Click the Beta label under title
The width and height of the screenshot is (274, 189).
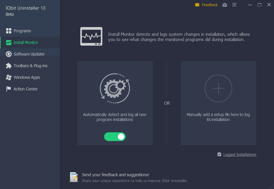click(x=10, y=14)
